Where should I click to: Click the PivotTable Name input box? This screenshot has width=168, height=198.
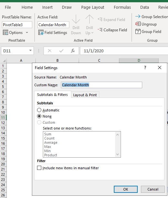[17, 25]
